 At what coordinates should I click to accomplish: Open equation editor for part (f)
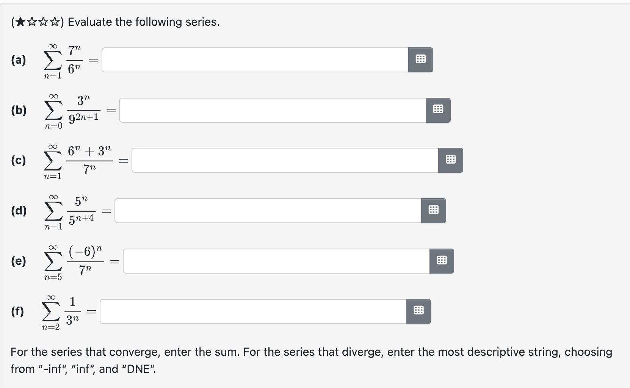click(418, 311)
